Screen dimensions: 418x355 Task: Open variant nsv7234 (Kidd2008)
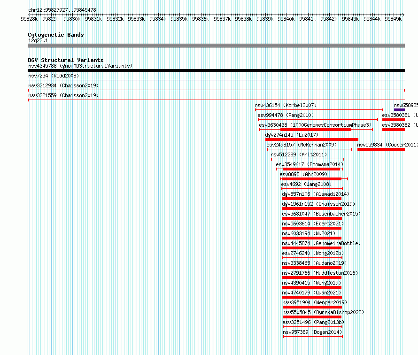coord(54,76)
